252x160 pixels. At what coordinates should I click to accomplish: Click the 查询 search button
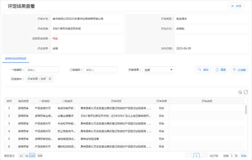(203, 70)
